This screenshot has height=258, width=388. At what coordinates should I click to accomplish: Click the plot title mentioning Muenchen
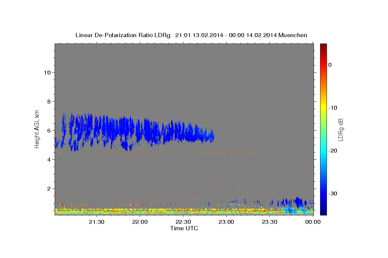pos(191,35)
